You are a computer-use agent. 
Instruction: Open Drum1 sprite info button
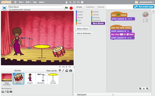pos(14,74)
